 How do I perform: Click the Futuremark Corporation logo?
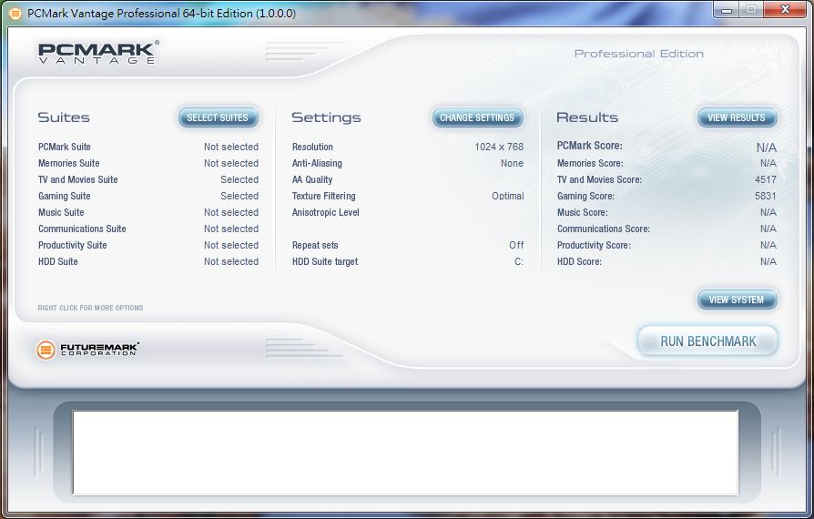click(x=87, y=350)
